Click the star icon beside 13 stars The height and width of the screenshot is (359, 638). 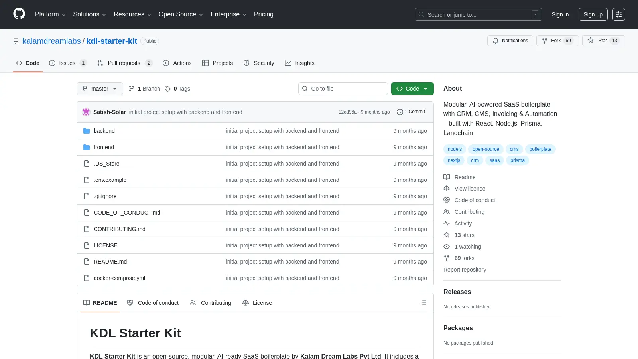pos(447,235)
